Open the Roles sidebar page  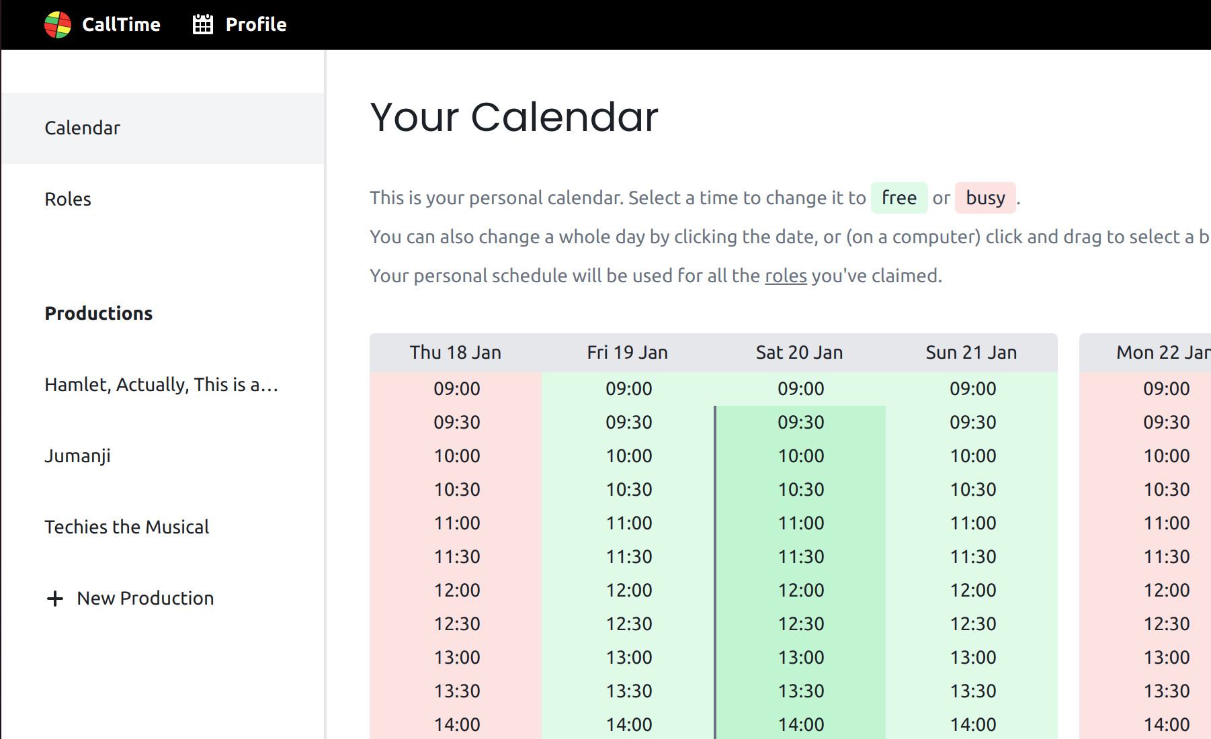coord(68,200)
